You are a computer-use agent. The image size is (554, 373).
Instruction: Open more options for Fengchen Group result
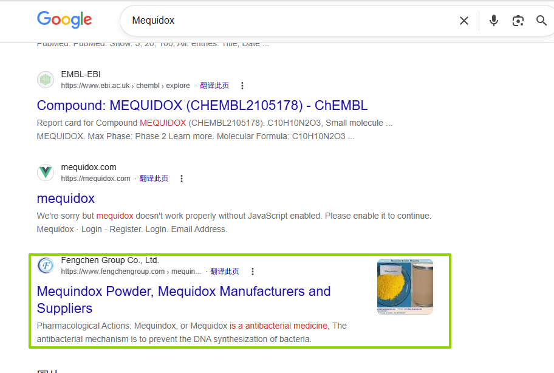(x=252, y=272)
